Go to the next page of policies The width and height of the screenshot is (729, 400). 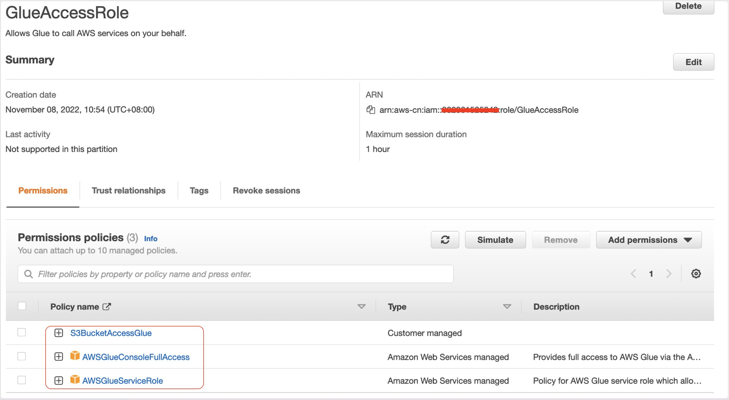pyautogui.click(x=669, y=274)
